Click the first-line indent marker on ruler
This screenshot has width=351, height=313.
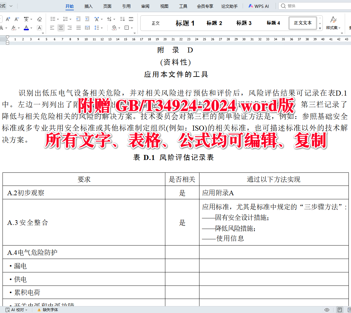pos(8,37)
